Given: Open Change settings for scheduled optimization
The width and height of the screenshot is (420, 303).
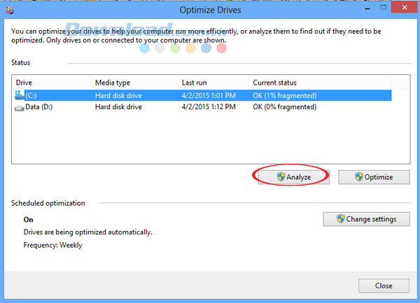Looking at the screenshot, I should [366, 219].
